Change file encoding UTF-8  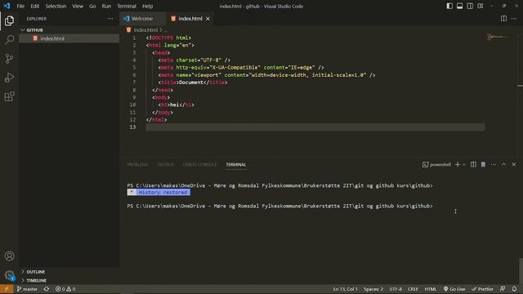coord(396,289)
